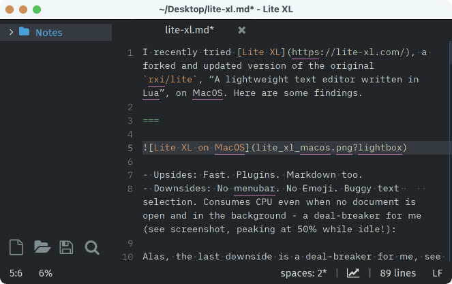Click the 5:6 cursor position indicator
Viewport: 452px width, 284px height.
[18, 273]
